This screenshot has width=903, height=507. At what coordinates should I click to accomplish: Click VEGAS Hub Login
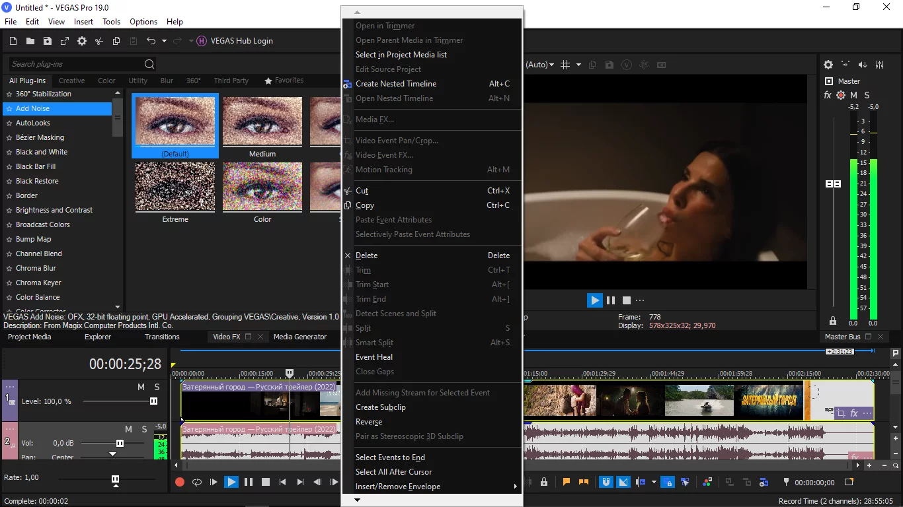tap(241, 41)
